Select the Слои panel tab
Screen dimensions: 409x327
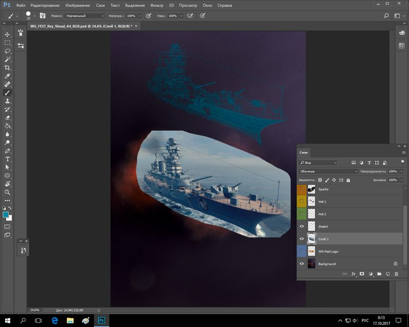[303, 153]
